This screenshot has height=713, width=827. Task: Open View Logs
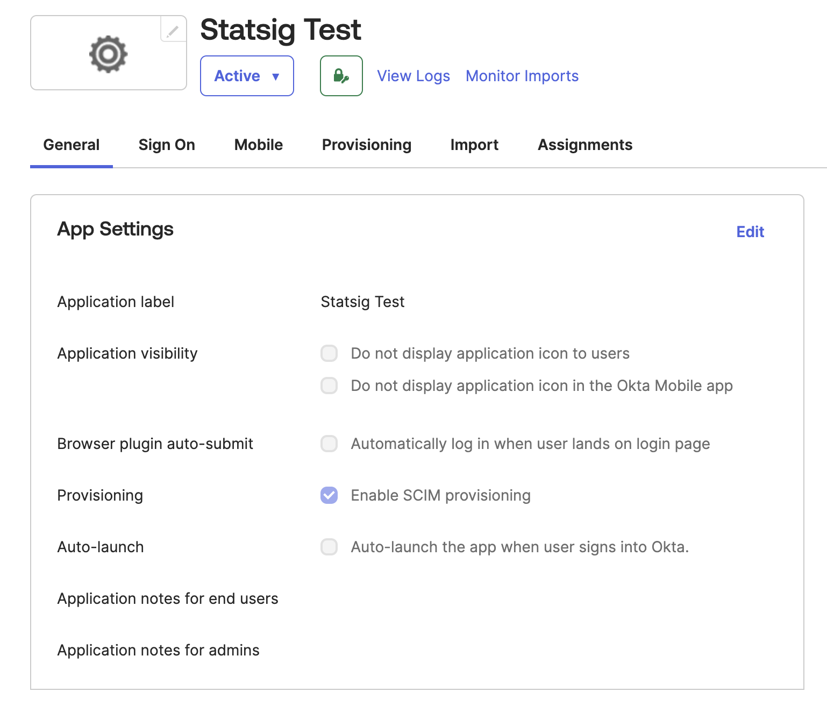[x=413, y=76]
